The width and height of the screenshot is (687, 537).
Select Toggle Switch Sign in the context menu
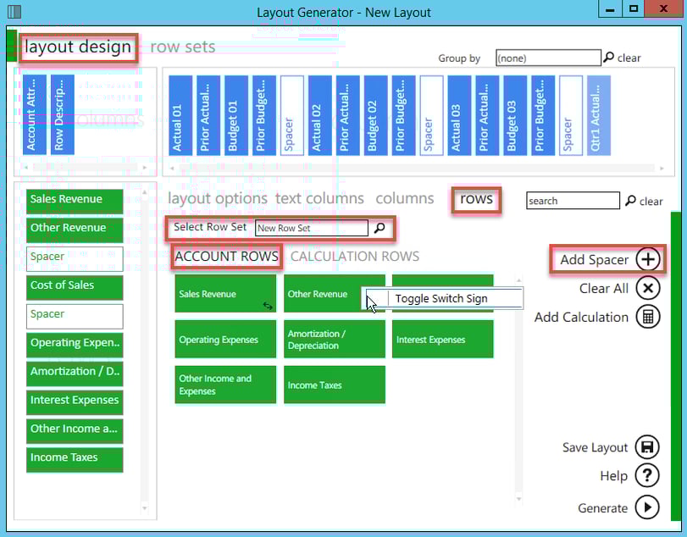441,297
